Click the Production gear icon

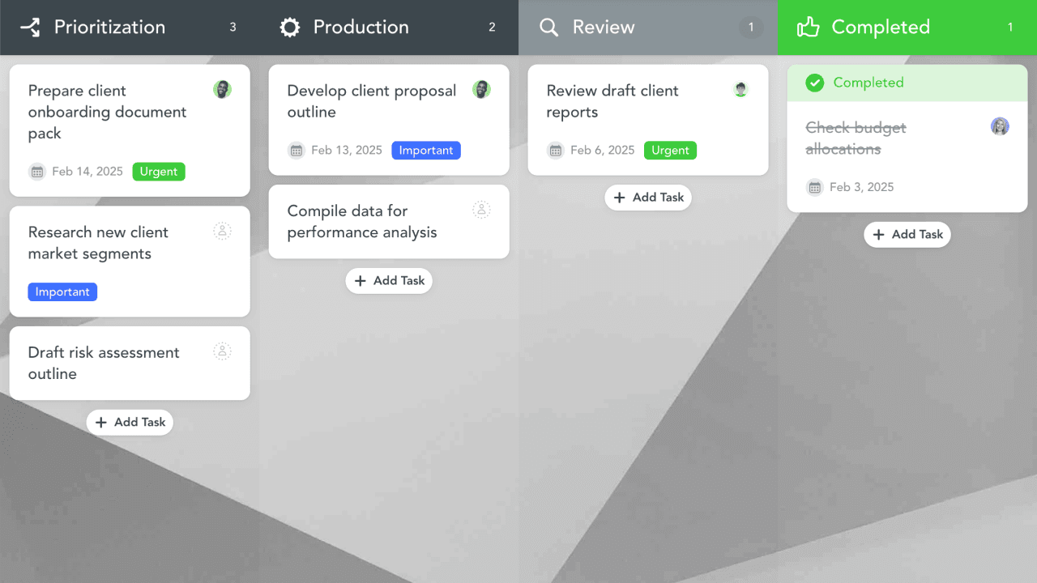click(289, 28)
